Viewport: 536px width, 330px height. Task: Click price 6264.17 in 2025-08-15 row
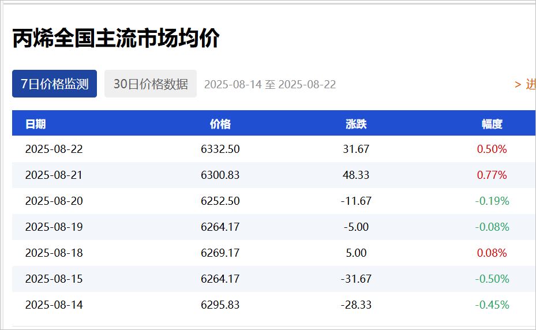point(220,279)
